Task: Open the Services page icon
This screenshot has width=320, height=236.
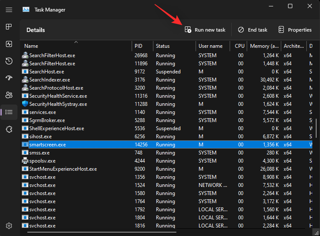Action: [9, 129]
